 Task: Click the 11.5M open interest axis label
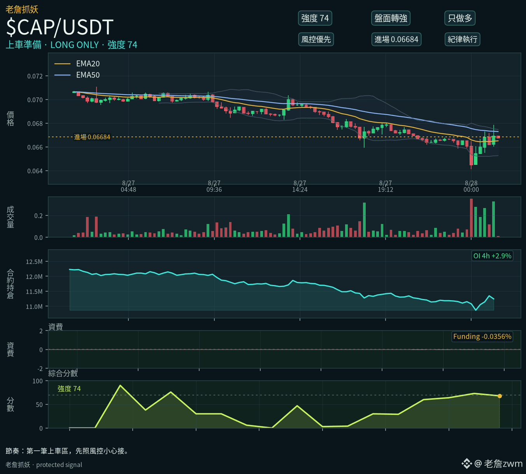(x=34, y=292)
